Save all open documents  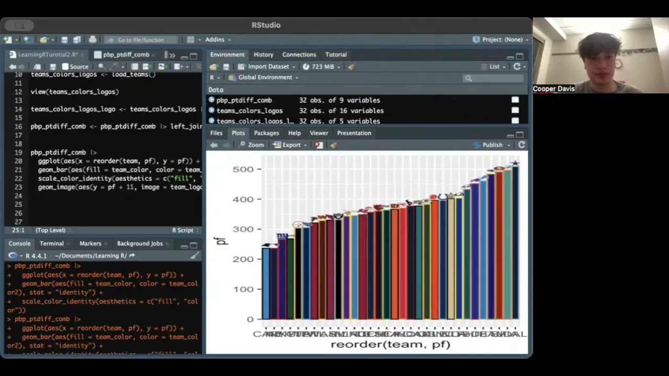pyautogui.click(x=76, y=40)
